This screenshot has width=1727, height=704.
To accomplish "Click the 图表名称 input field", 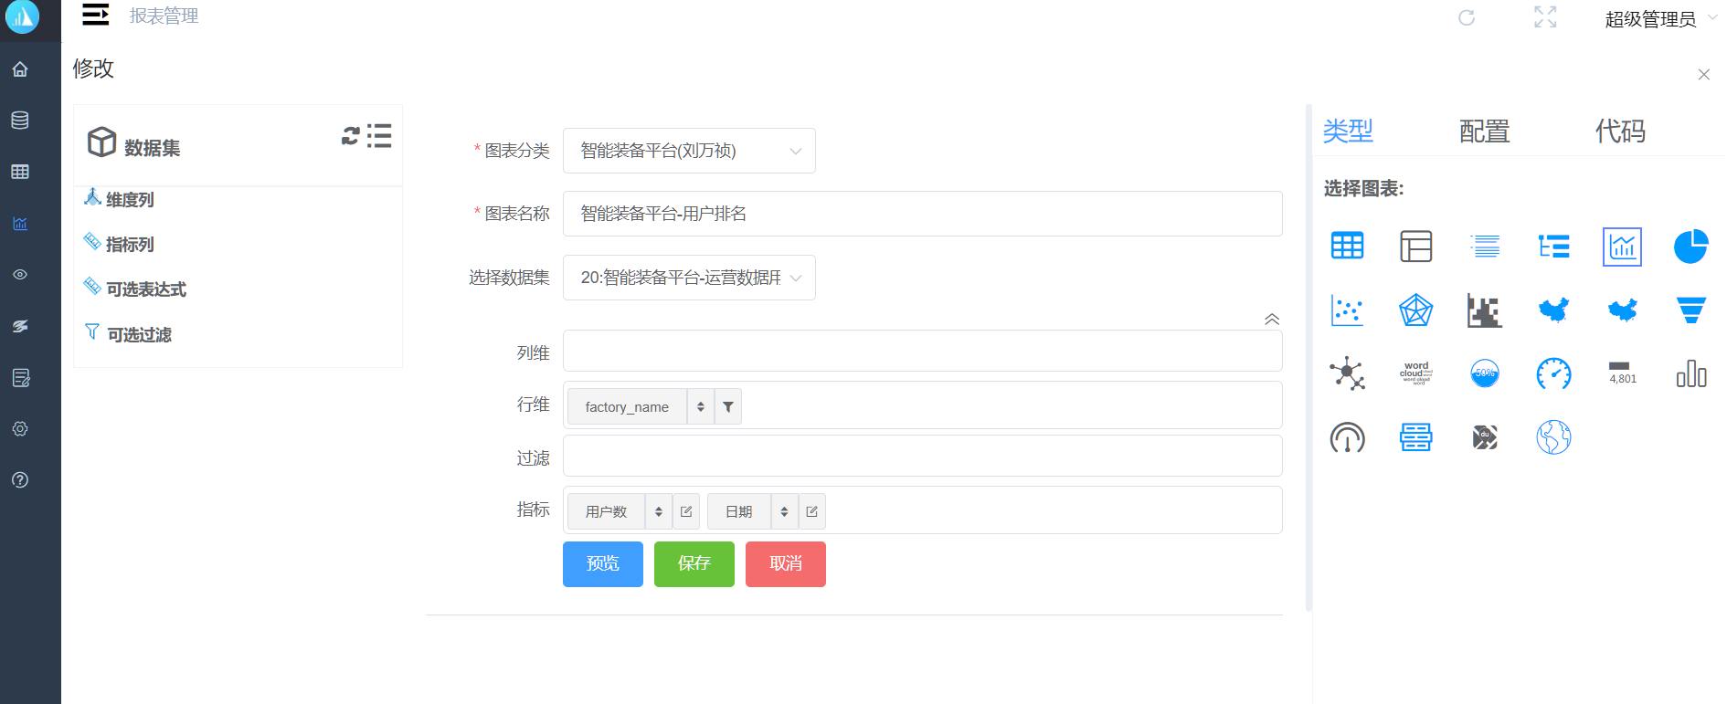I will (x=923, y=214).
